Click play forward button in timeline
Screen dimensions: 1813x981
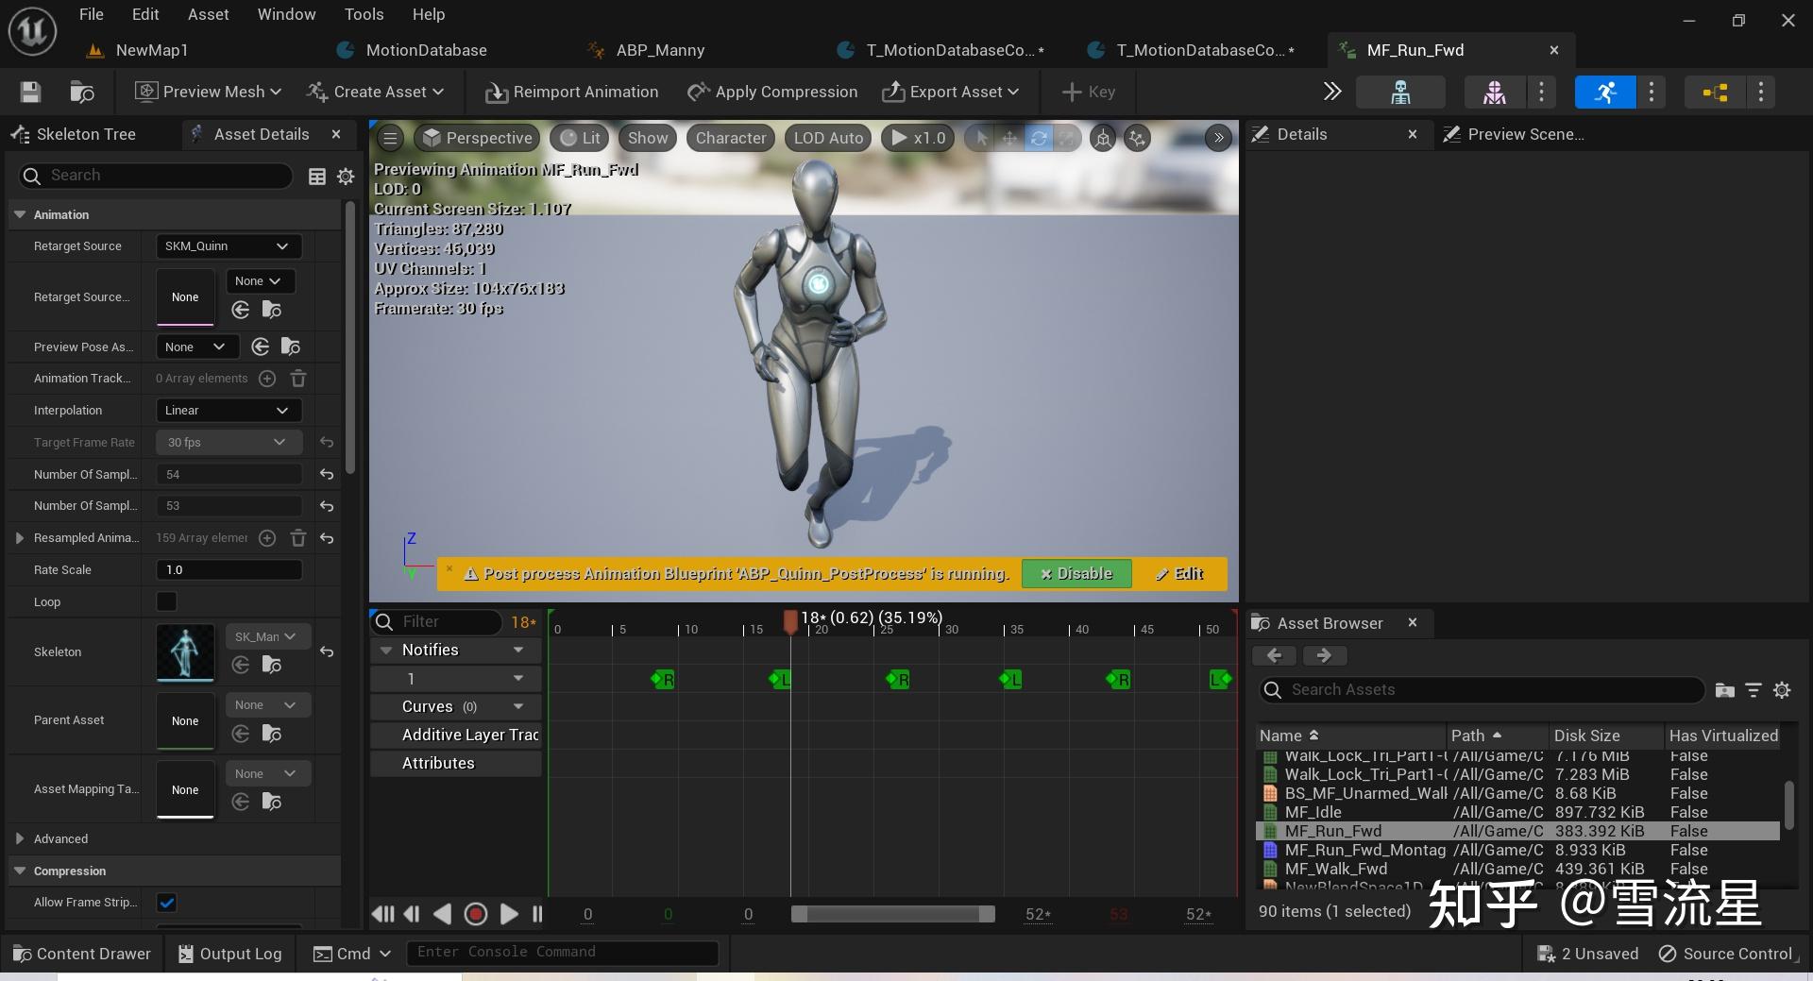(x=509, y=914)
